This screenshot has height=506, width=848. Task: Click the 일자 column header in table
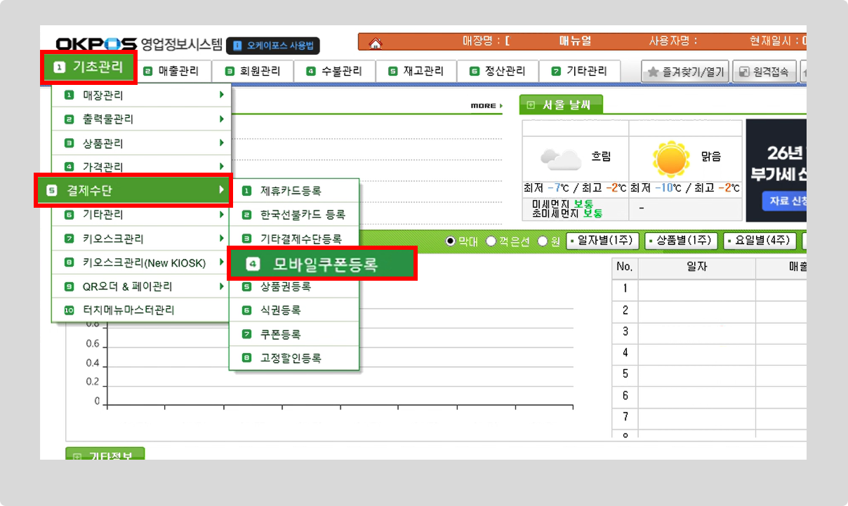696,267
